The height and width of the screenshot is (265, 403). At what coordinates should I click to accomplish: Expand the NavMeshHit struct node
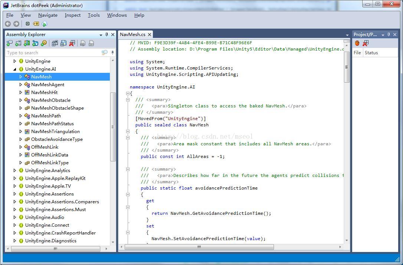coord(20,92)
